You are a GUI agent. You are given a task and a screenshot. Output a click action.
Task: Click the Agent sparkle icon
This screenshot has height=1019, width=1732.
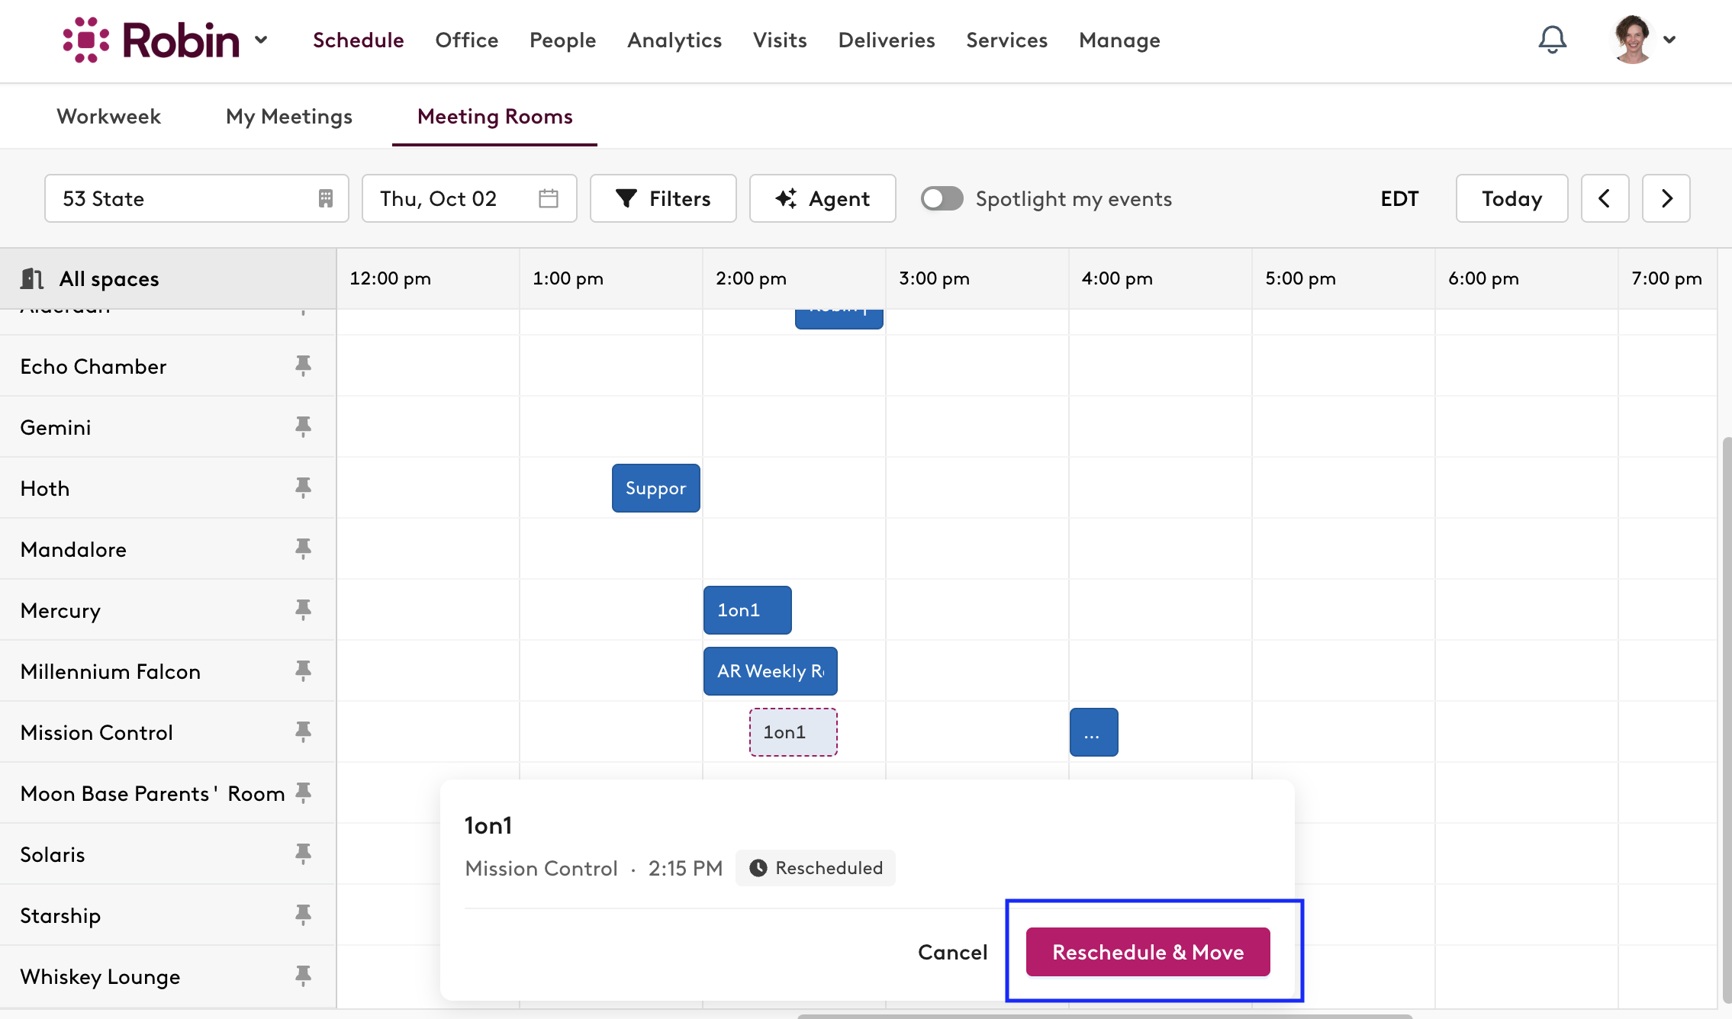(x=787, y=198)
